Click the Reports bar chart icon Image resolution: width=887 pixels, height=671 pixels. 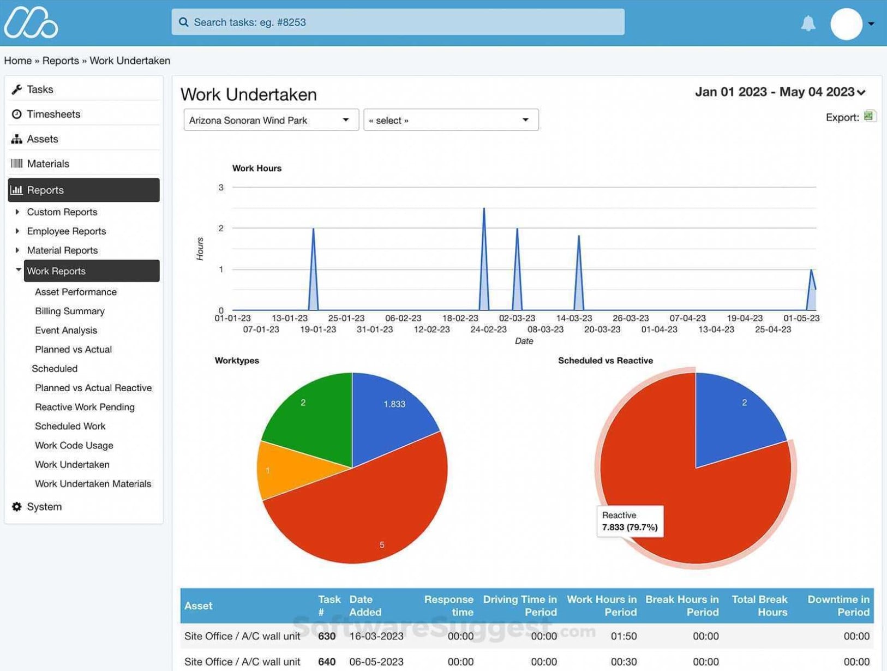pyautogui.click(x=16, y=189)
